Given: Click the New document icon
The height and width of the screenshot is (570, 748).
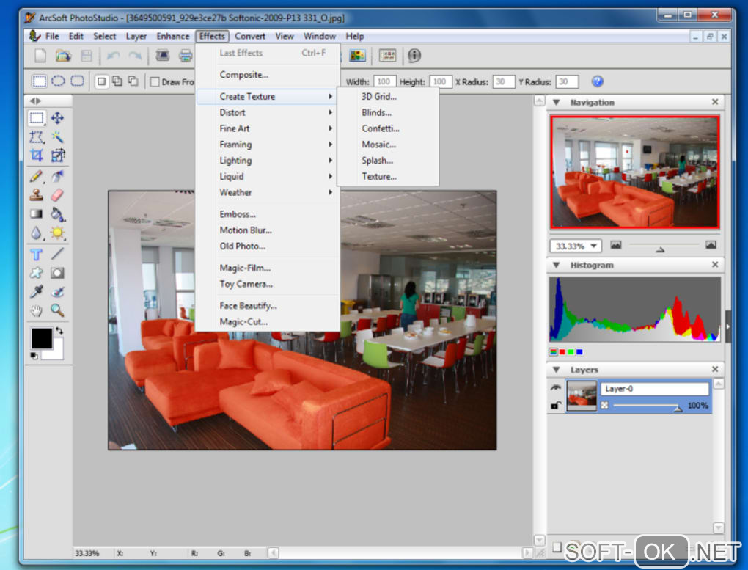Looking at the screenshot, I should [40, 56].
